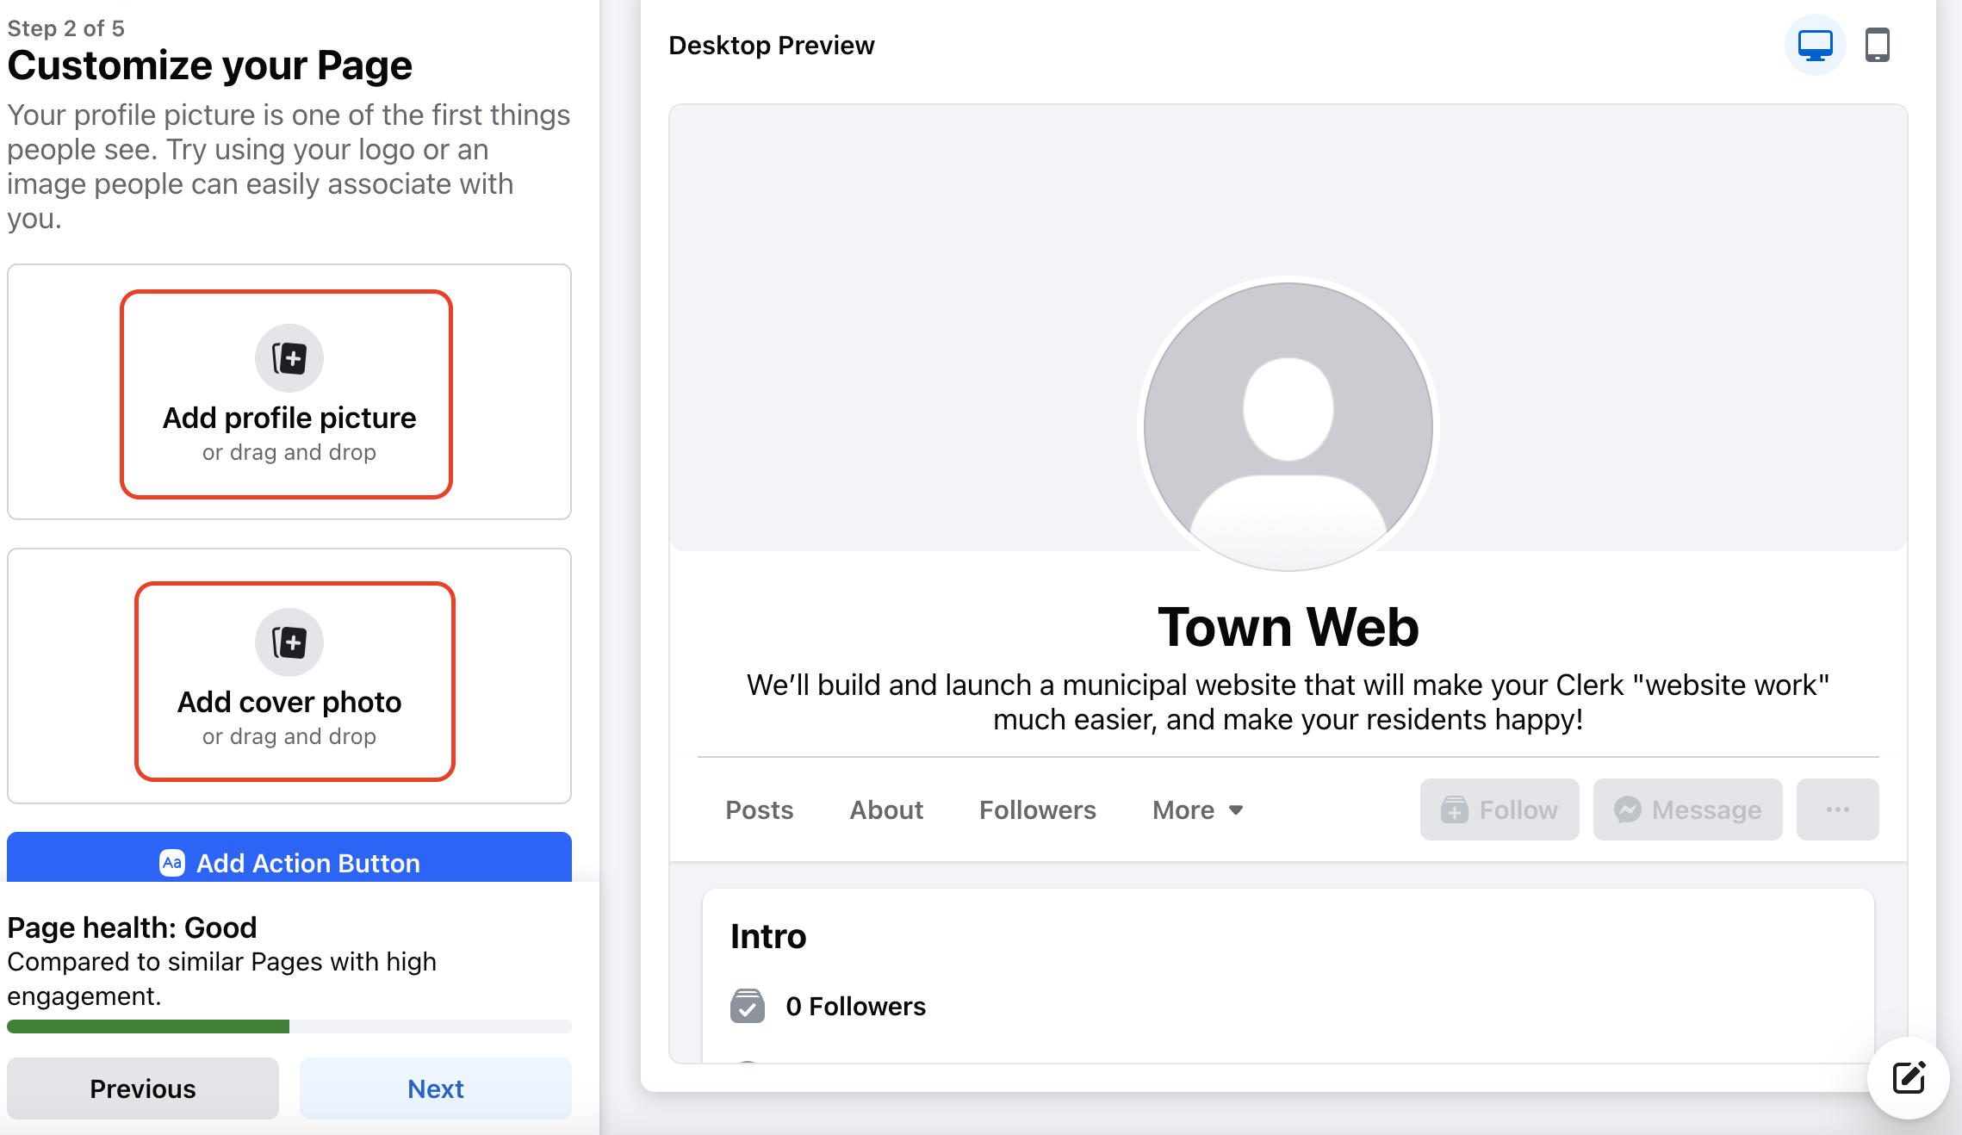
Task: Expand the More dropdown arrow
Action: tap(1236, 810)
